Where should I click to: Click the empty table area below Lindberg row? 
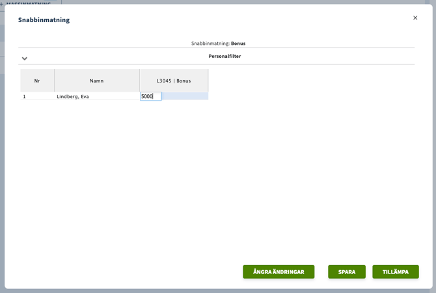click(x=114, y=162)
